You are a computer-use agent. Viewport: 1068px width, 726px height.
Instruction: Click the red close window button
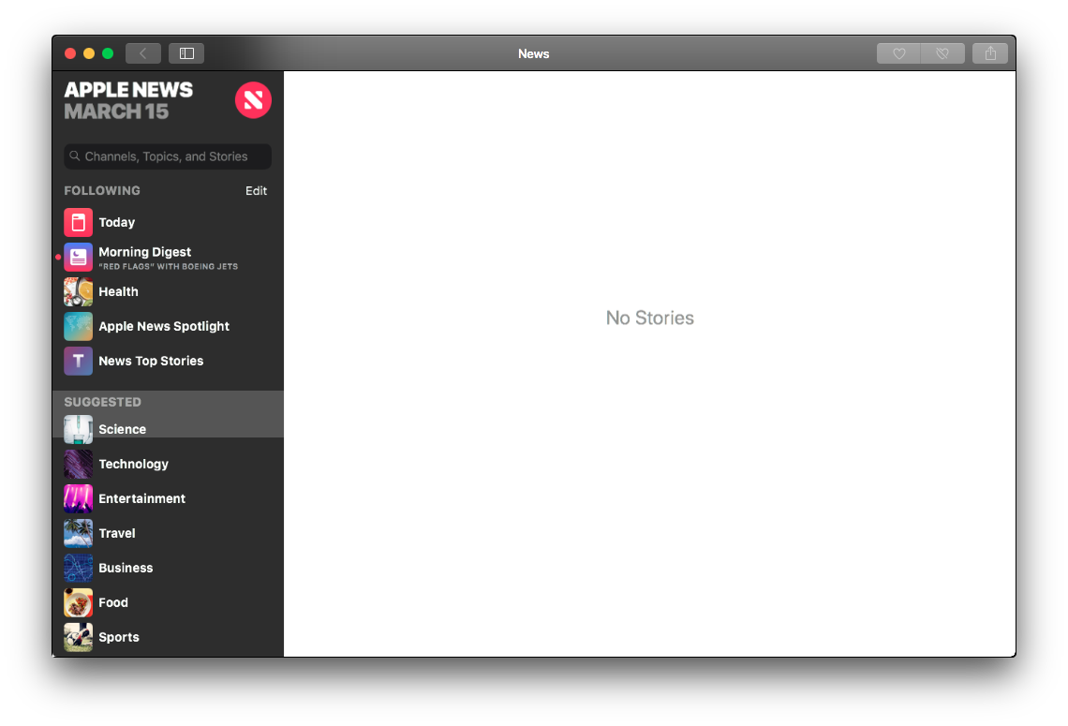coord(70,53)
